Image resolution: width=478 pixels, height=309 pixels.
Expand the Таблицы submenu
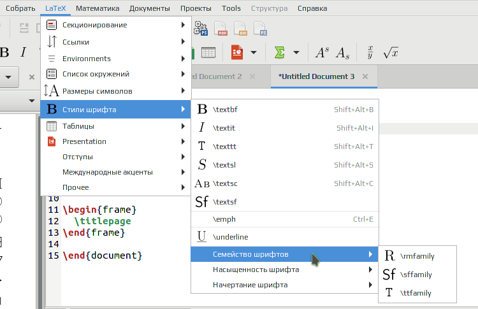tap(116, 126)
